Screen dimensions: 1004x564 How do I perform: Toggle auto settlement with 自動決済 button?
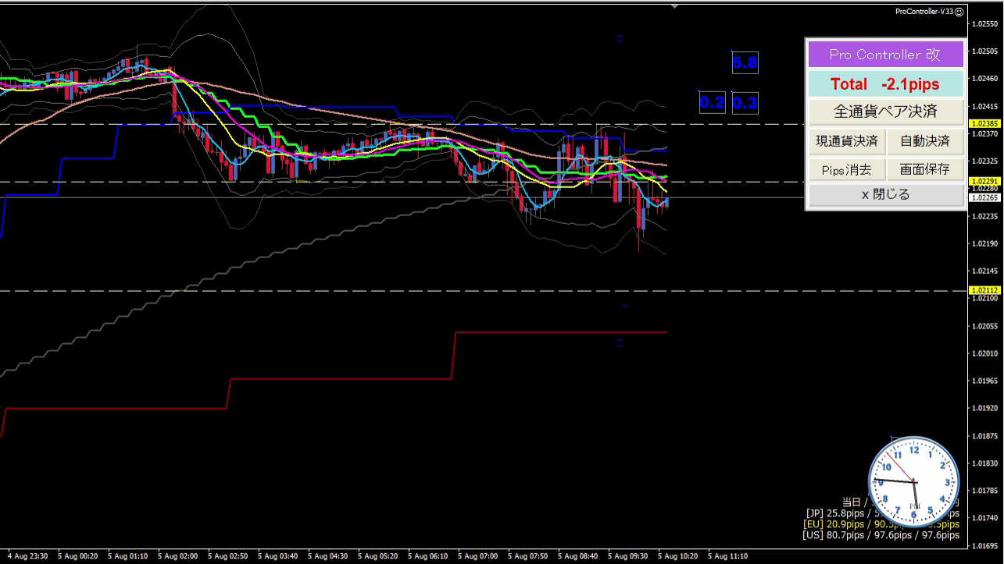tap(925, 141)
